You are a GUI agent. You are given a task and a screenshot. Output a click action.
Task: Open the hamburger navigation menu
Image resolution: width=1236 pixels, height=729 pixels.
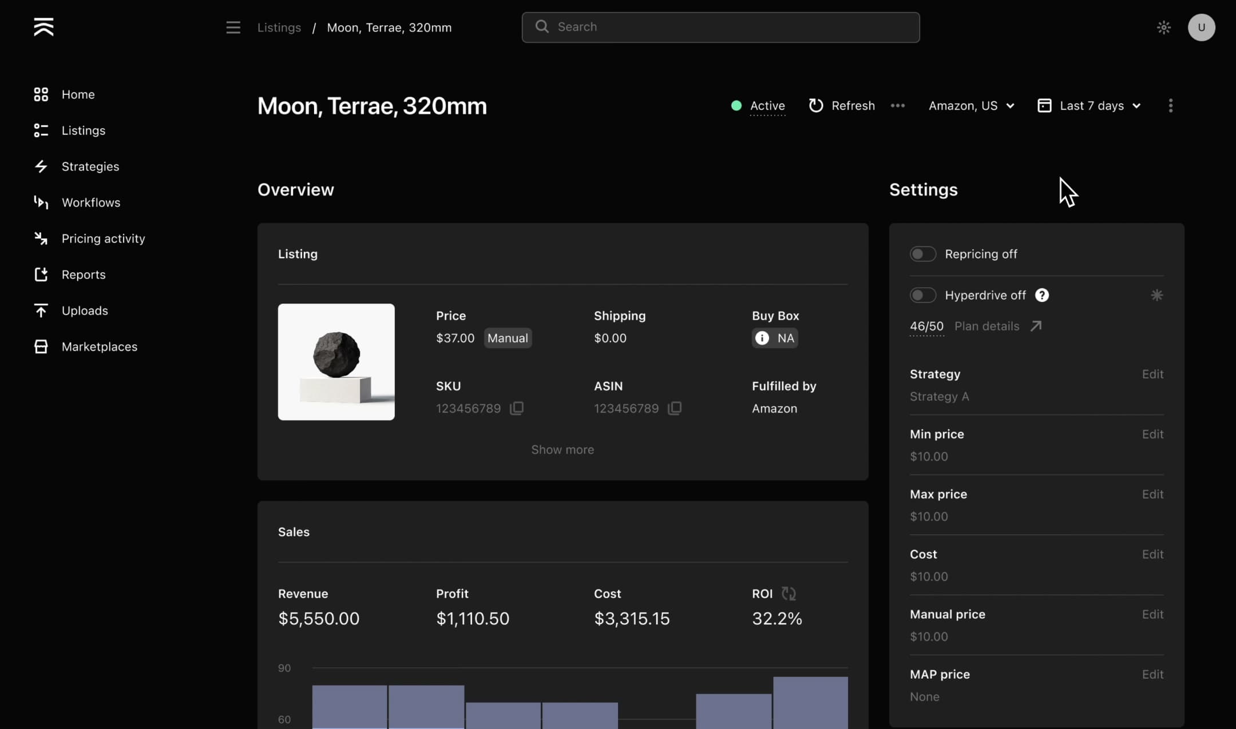pyautogui.click(x=233, y=27)
